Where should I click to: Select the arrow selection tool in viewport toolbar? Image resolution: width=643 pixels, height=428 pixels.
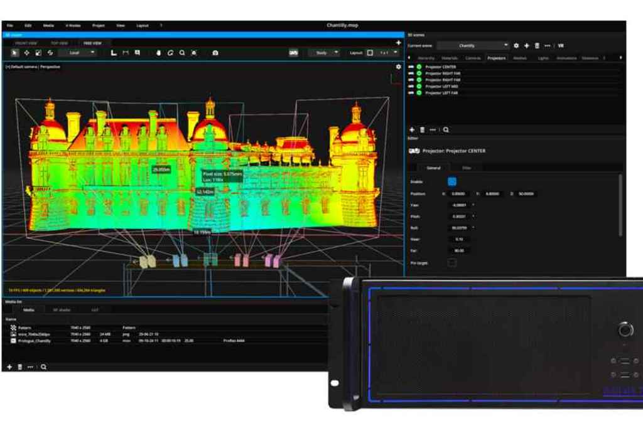click(14, 53)
